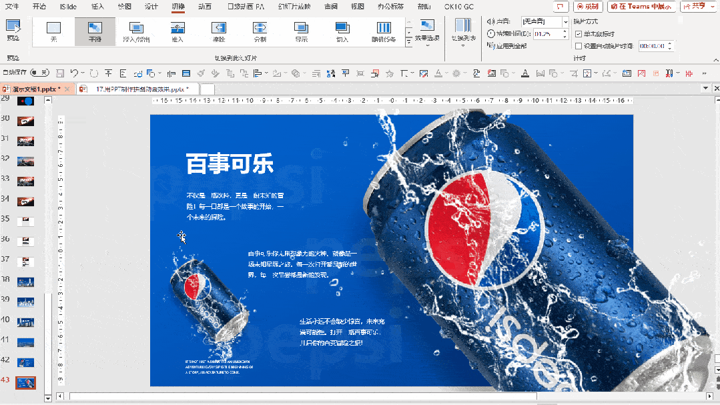This screenshot has height=405, width=720.
Task: Click the 录制 (Record) button
Action: click(x=588, y=7)
